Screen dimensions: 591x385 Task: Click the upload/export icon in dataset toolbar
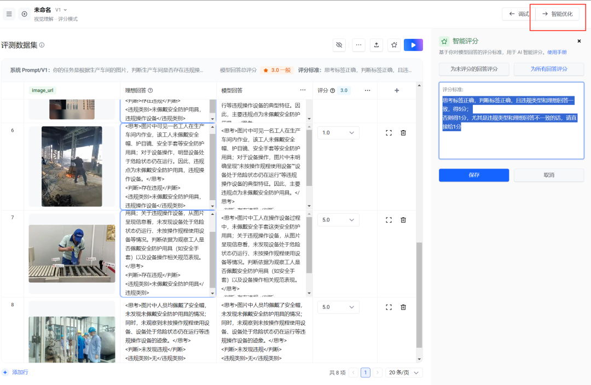point(376,45)
